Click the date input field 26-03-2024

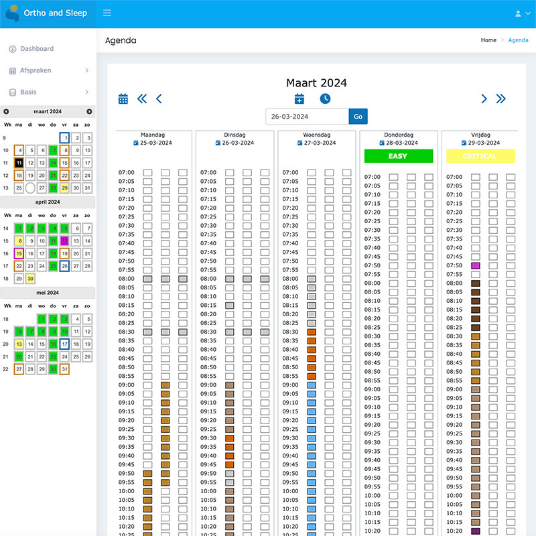click(307, 117)
